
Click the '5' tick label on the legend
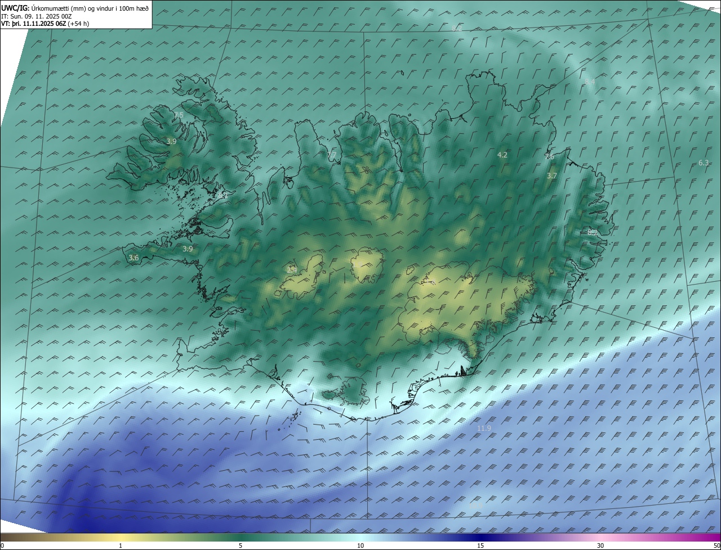[241, 546]
